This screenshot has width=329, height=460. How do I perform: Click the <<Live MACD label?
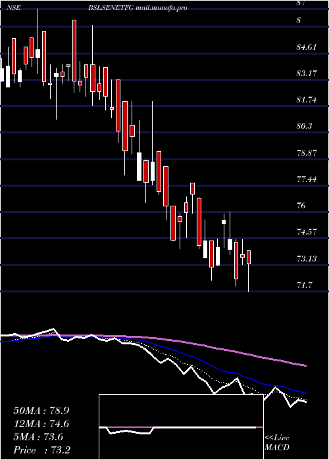(x=277, y=443)
